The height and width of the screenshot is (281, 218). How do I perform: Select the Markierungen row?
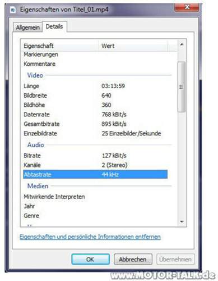point(95,55)
